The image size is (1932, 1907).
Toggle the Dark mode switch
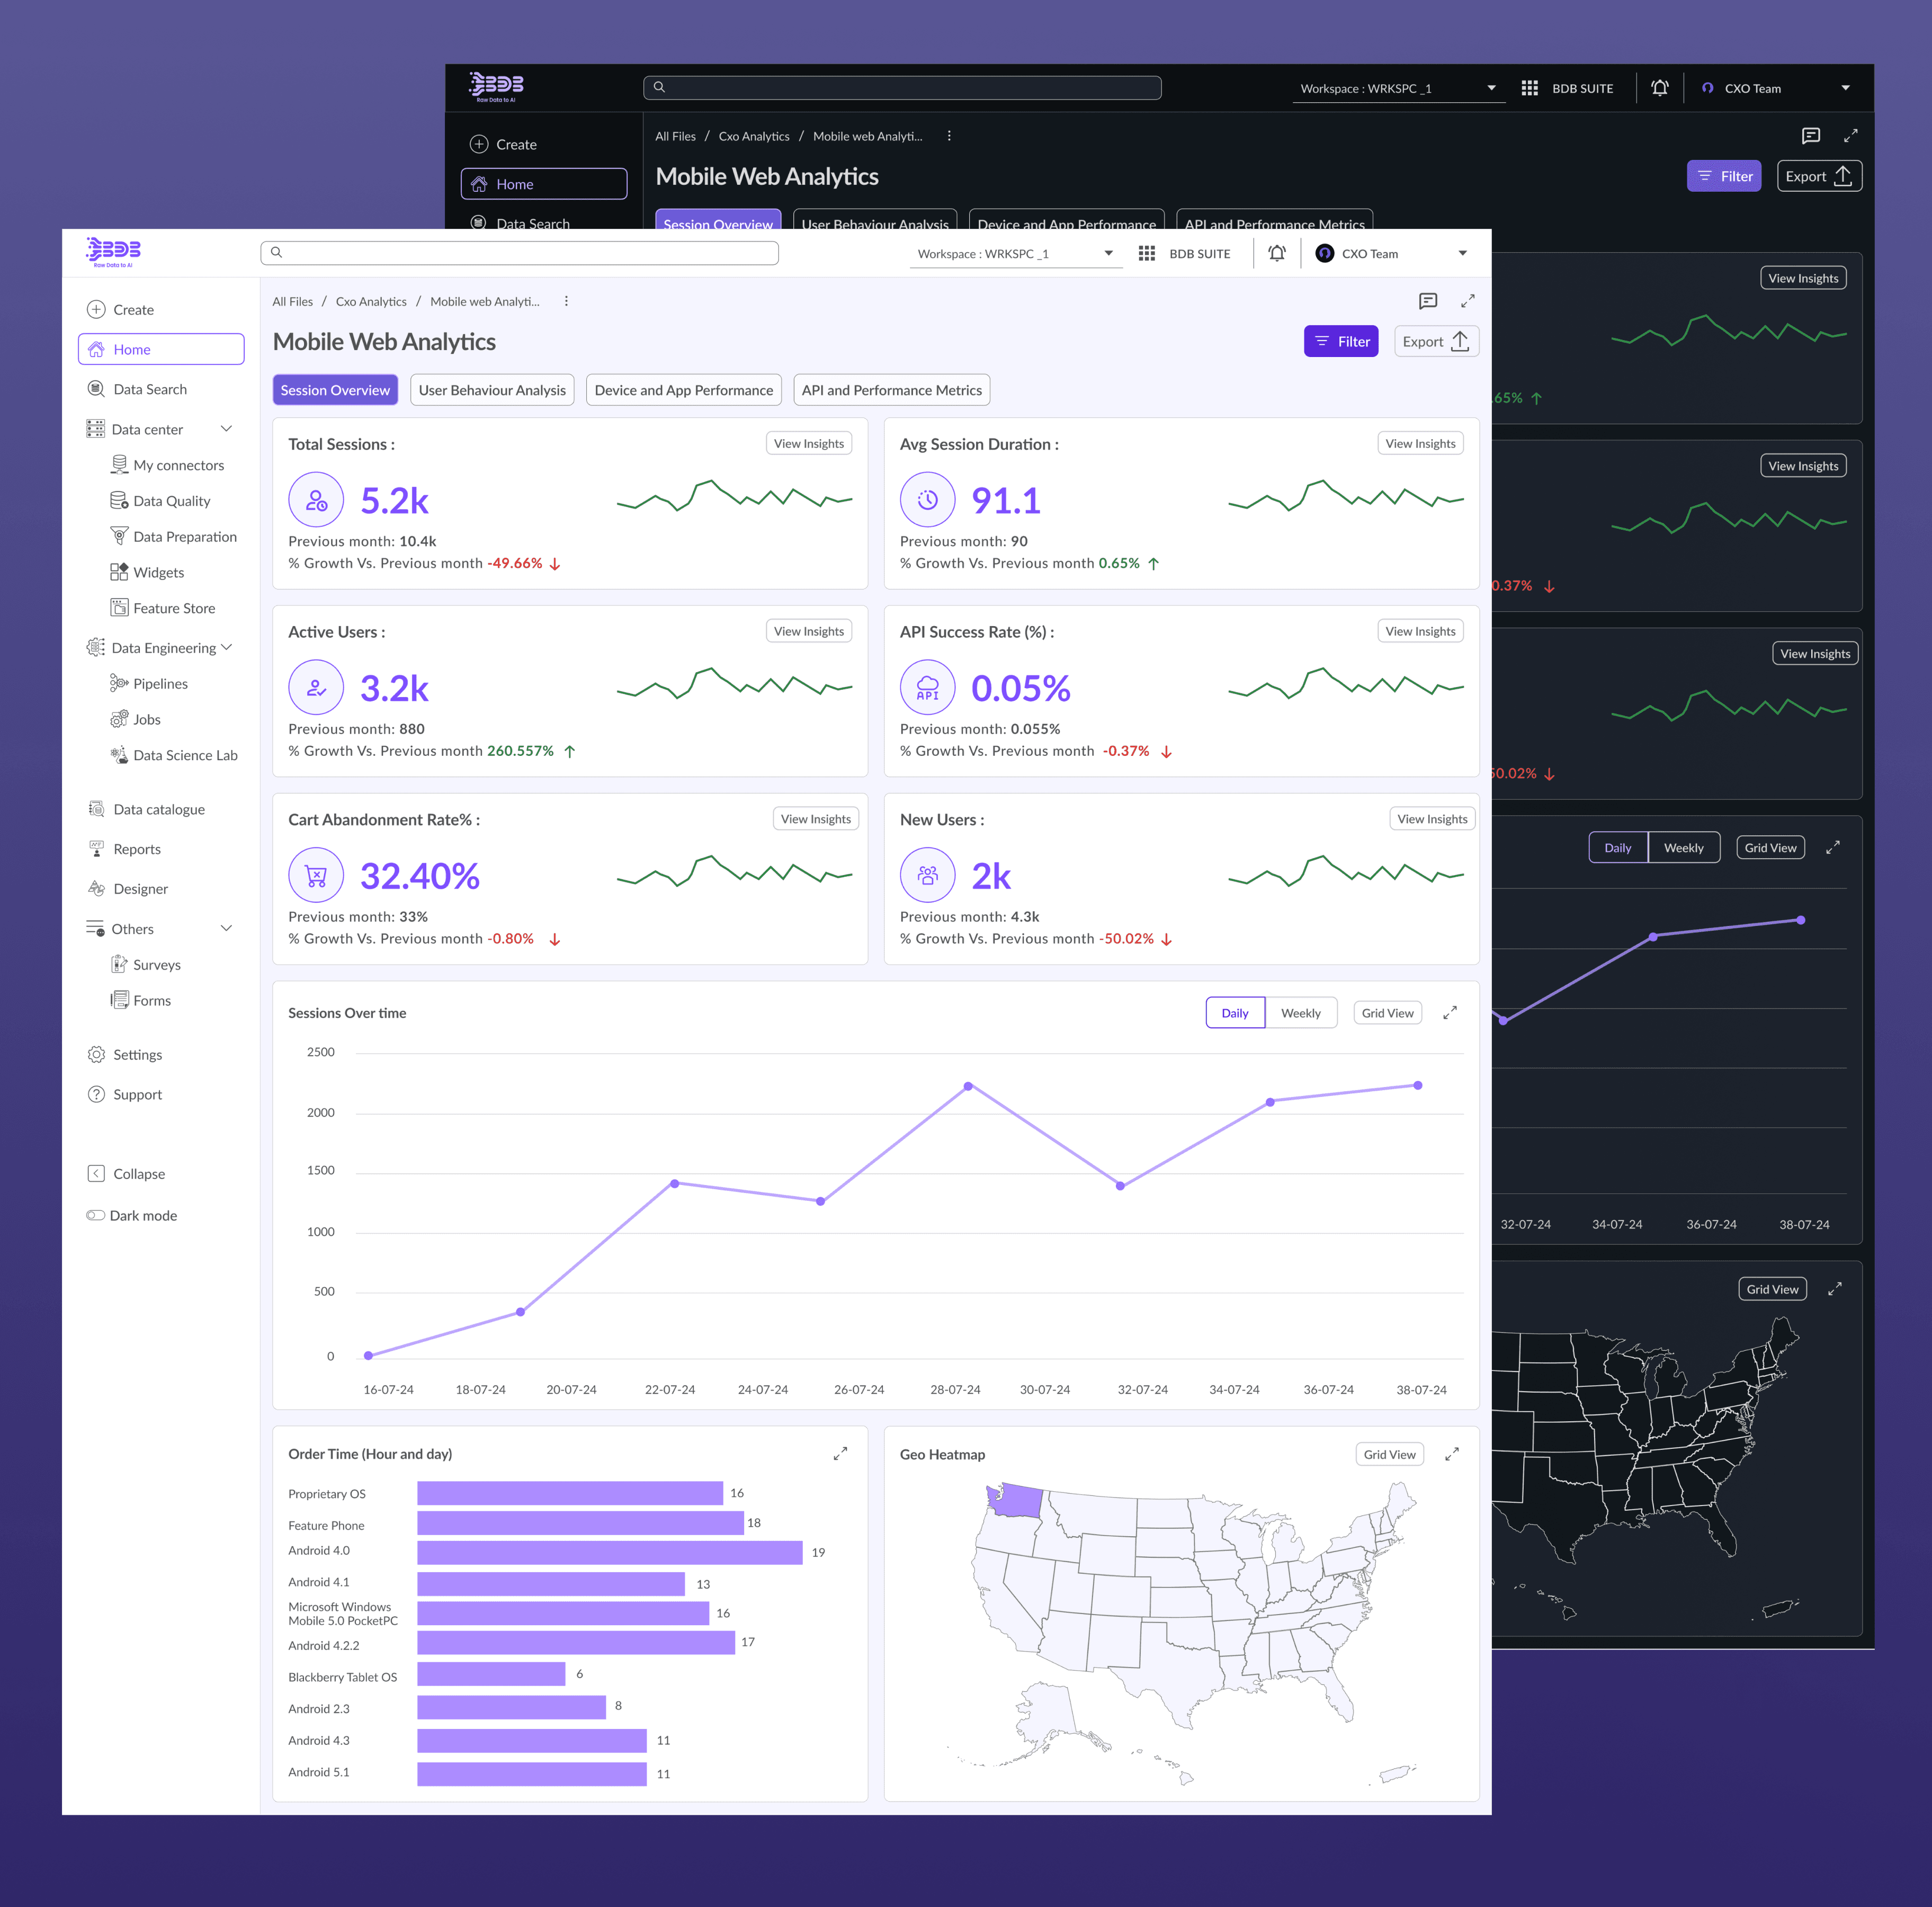click(x=96, y=1215)
